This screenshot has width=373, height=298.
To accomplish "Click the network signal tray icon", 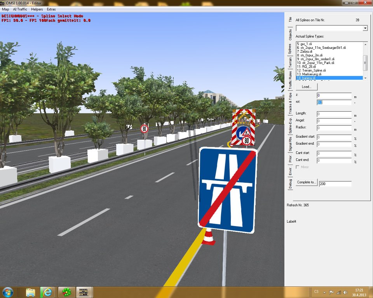I will click(338, 292).
